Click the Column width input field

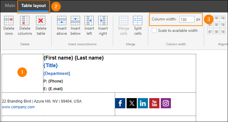(187, 19)
